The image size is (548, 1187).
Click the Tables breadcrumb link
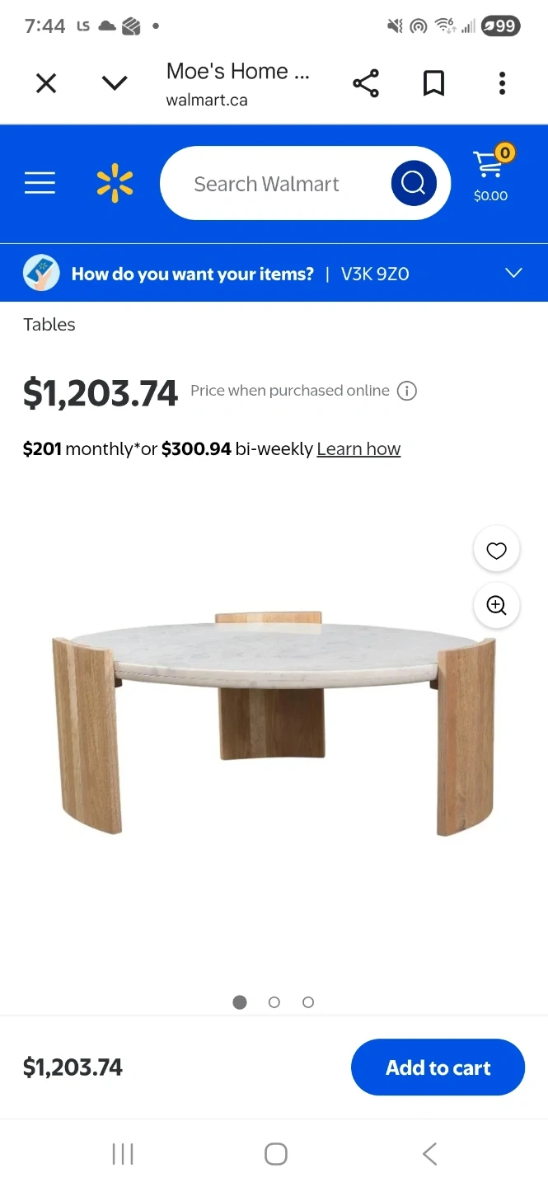click(49, 325)
